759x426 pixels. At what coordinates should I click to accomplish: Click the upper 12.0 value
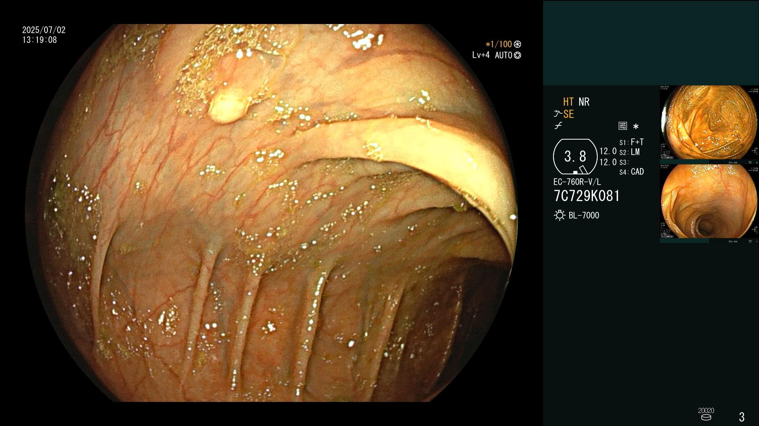click(608, 151)
